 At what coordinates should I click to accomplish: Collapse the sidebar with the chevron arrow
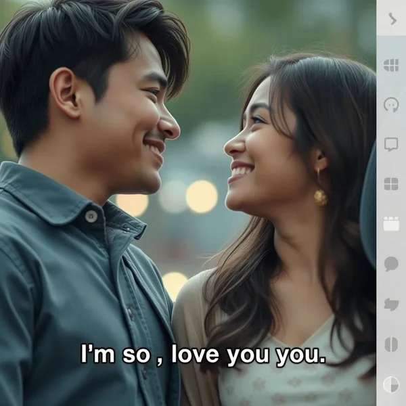pos(392,19)
